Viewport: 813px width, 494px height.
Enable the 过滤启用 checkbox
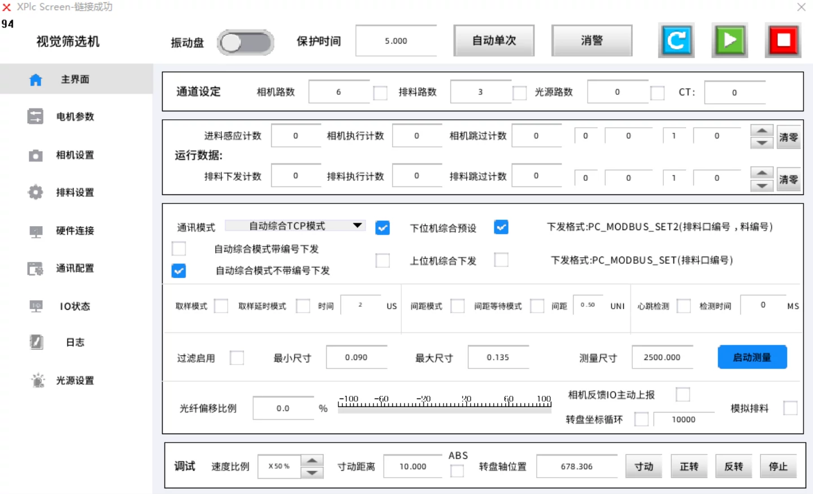click(237, 358)
